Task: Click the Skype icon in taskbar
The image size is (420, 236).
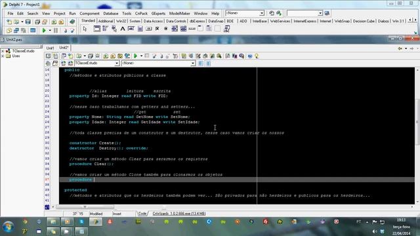Action: coord(81,222)
